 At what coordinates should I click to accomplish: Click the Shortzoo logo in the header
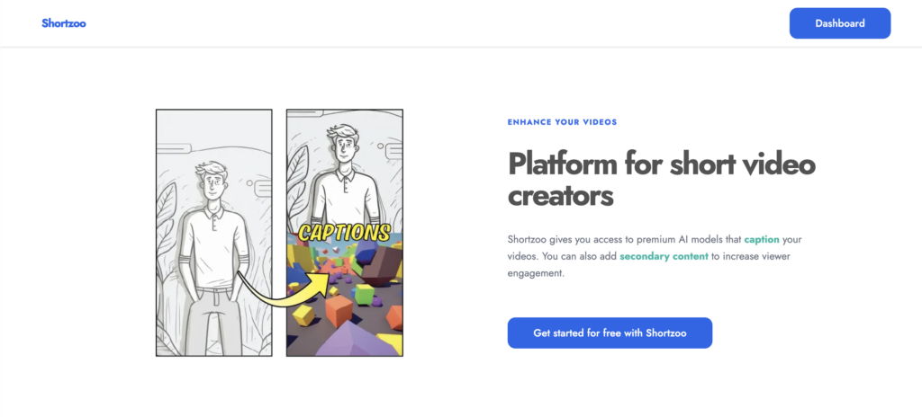(x=63, y=23)
